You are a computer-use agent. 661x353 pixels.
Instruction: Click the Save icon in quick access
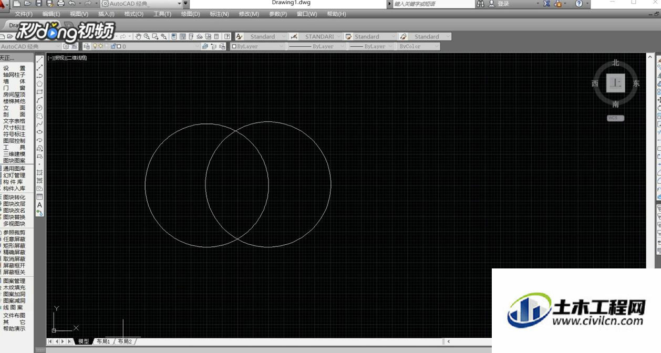pos(38,4)
